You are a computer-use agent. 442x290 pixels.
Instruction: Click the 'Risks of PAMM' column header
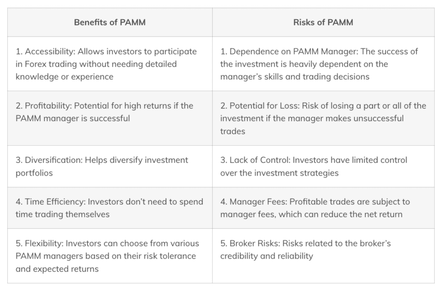[x=323, y=22]
